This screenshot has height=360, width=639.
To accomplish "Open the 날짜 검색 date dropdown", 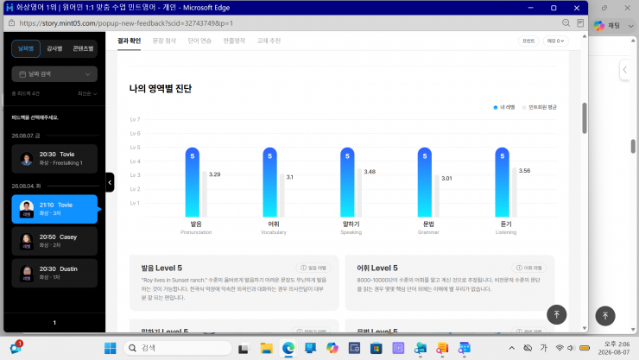I will (54, 74).
